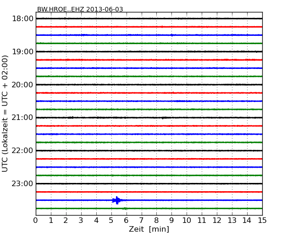Screen dimensions: 298x239
Task: Select the 19:00 time label
Action: (22, 51)
